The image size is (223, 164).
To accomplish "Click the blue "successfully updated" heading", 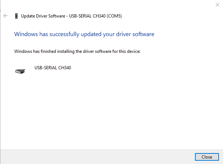I will coord(84,34).
